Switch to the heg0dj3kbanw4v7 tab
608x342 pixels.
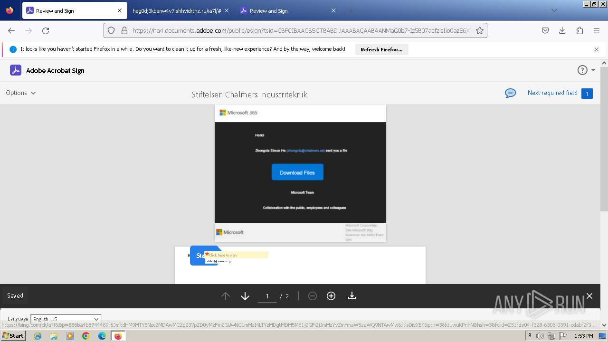click(177, 10)
